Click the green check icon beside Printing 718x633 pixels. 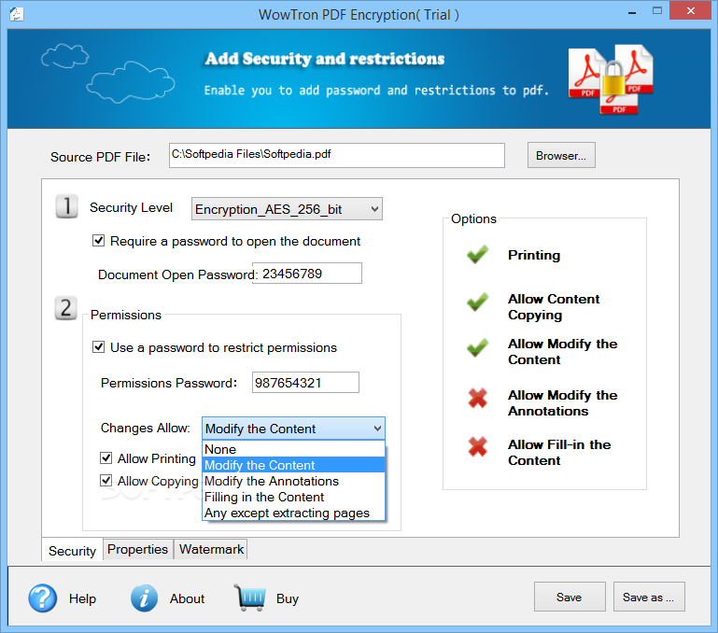click(x=478, y=254)
